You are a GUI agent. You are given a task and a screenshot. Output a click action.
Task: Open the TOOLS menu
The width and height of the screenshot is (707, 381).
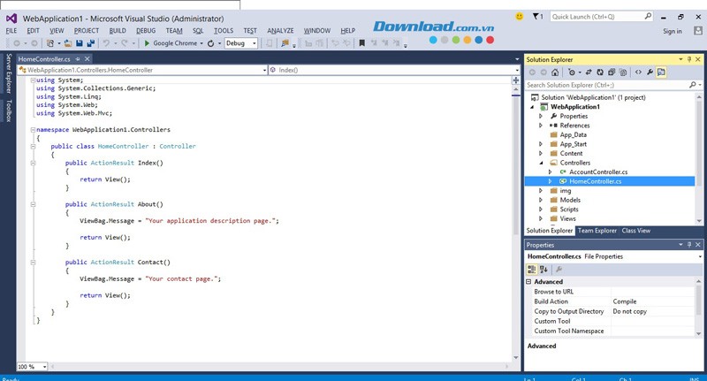click(x=224, y=31)
